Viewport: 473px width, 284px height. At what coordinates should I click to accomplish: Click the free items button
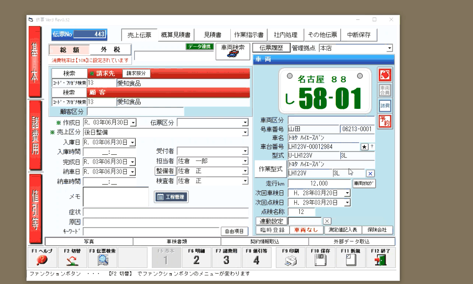pos(235,231)
